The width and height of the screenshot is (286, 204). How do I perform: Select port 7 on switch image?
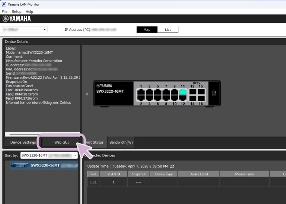(166, 92)
